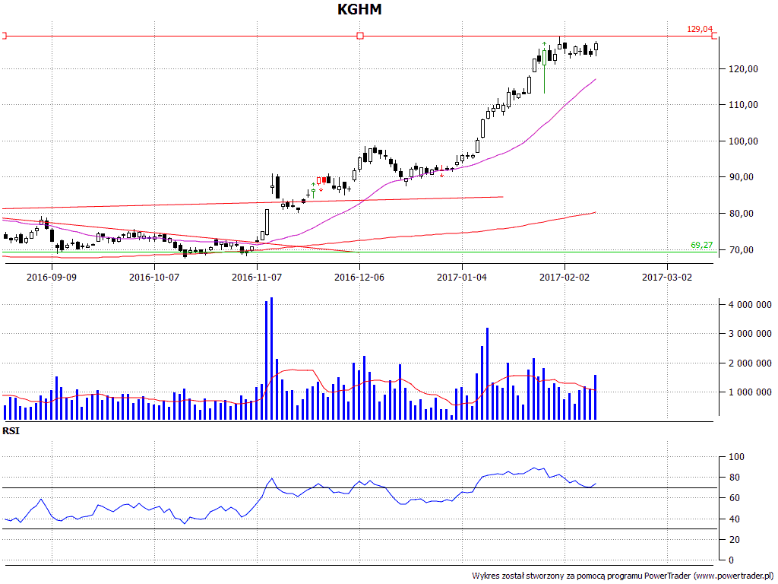Viewport: 778px width, 584px height.
Task: Click the 100,00 price axis label
Action: coord(742,141)
